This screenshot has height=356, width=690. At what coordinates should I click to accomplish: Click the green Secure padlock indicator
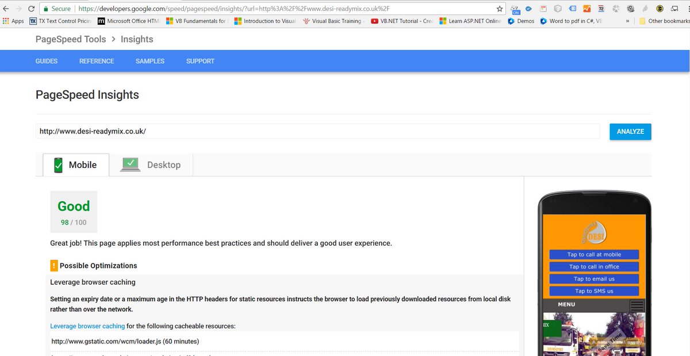57,9
